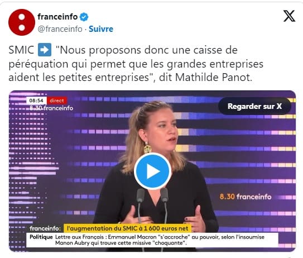Image resolution: width=303 pixels, height=258 pixels.
Task: Play the embedded video
Action: coord(152,171)
